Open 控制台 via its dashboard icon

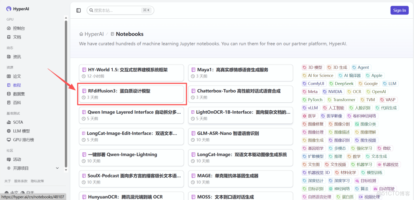9,28
